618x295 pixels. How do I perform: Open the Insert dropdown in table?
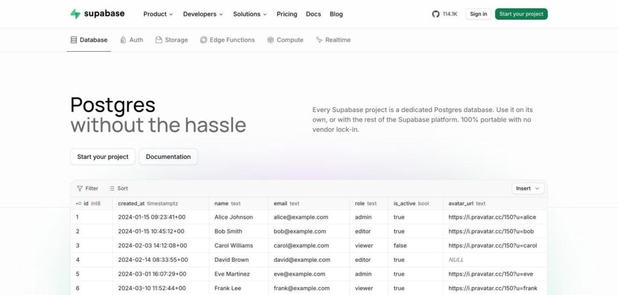528,188
